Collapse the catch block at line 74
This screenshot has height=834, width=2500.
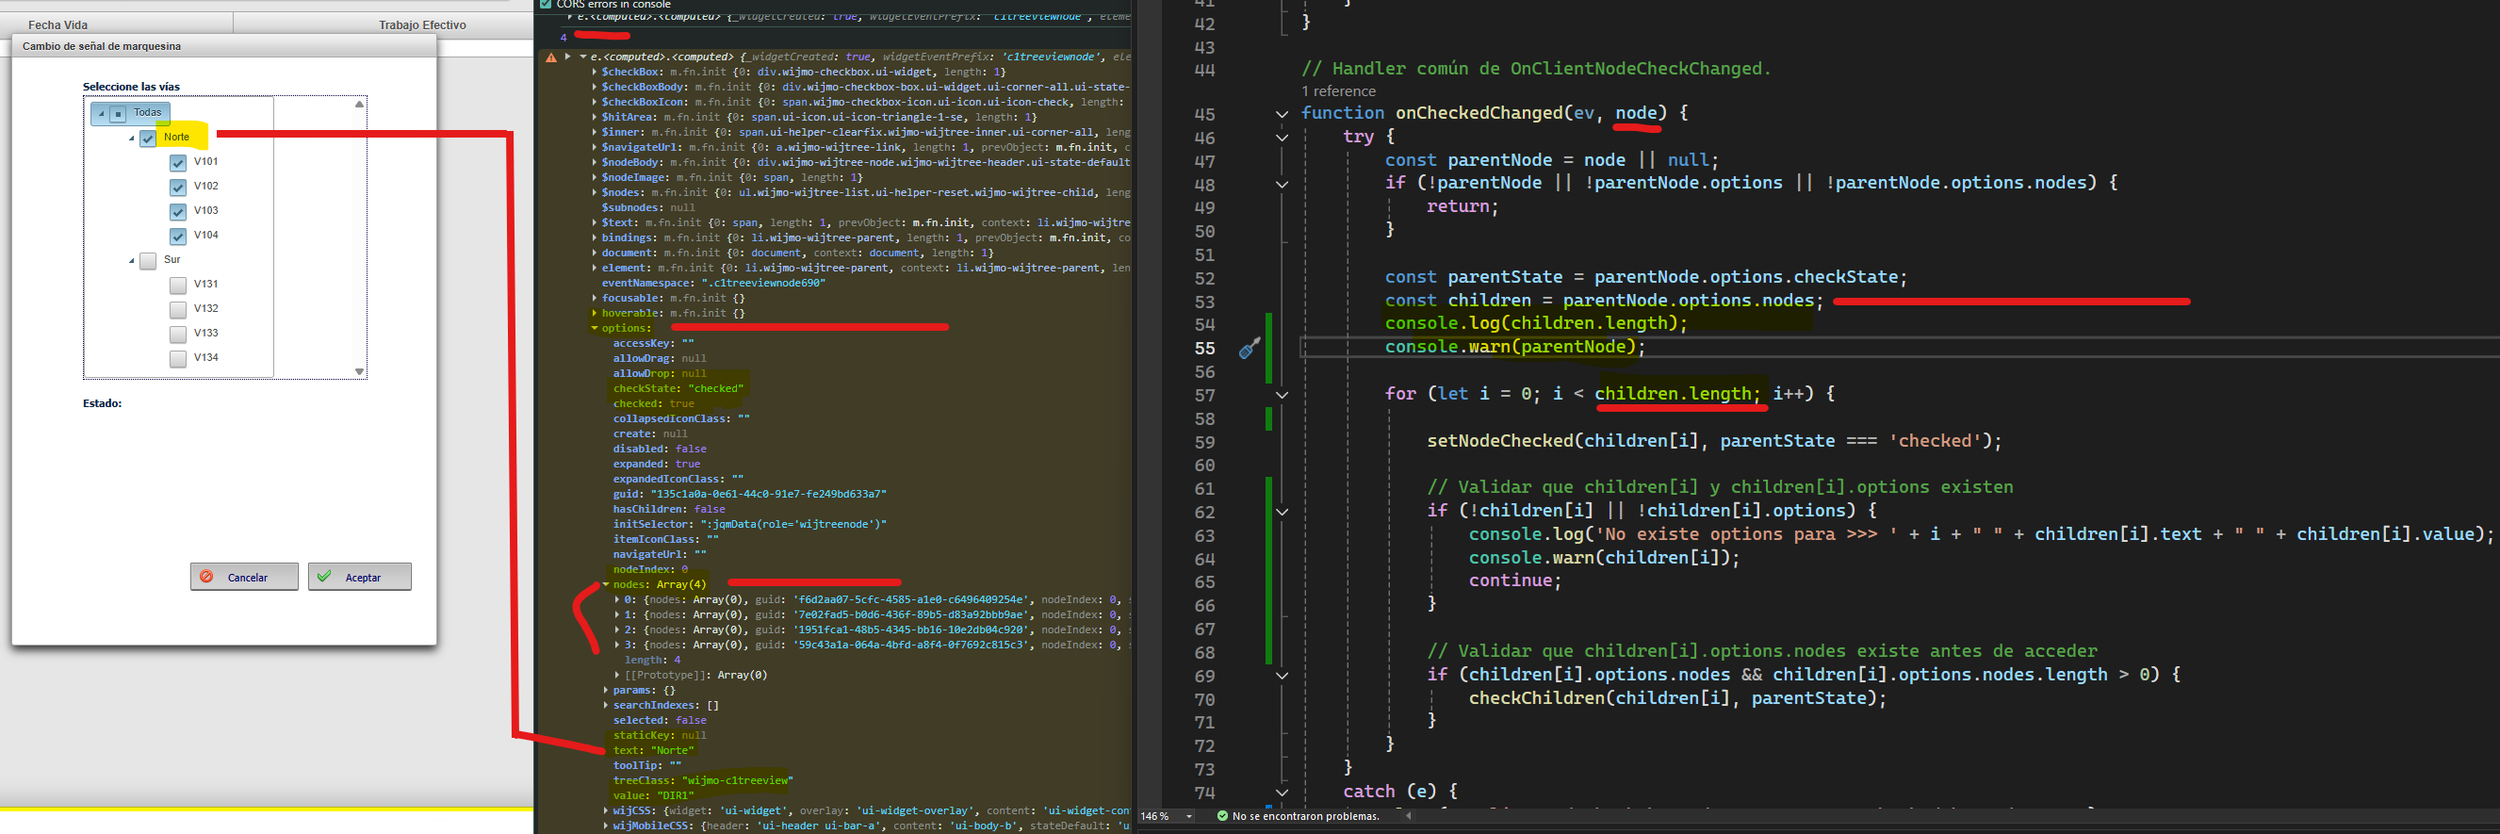tap(1282, 793)
